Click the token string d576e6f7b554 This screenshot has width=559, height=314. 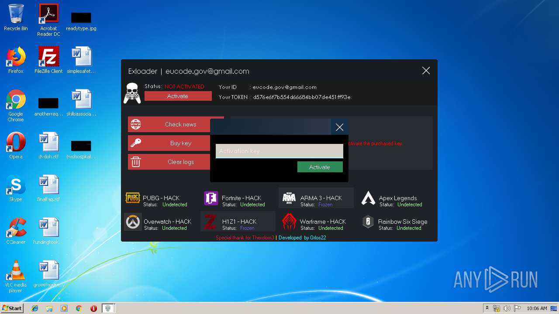302,97
